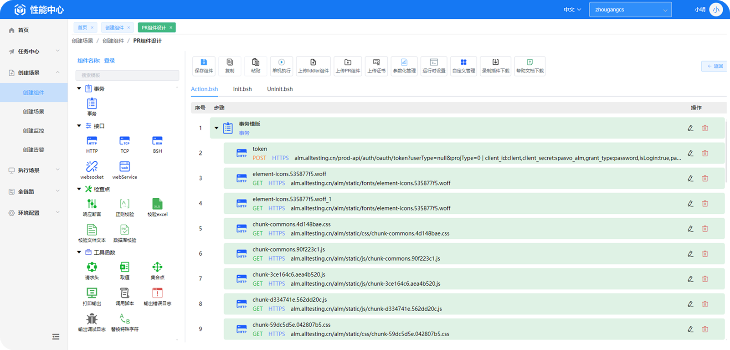Delete the token request step
Image resolution: width=730 pixels, height=350 pixels.
click(x=705, y=154)
